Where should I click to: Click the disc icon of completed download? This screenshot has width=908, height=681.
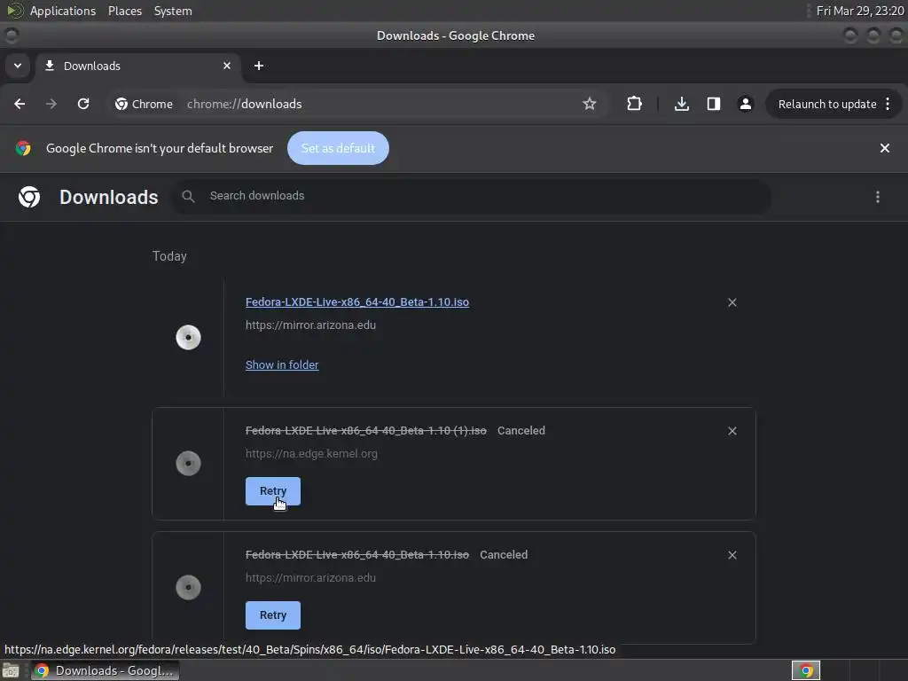coord(188,338)
